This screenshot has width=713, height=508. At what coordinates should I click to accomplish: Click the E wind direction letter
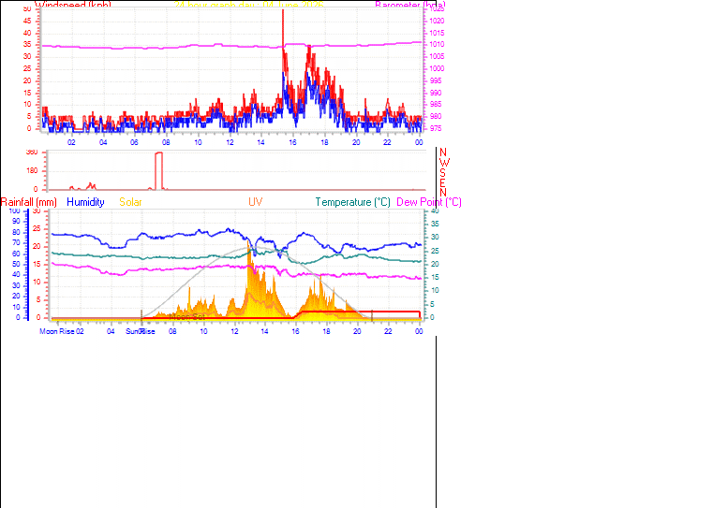coord(442,182)
